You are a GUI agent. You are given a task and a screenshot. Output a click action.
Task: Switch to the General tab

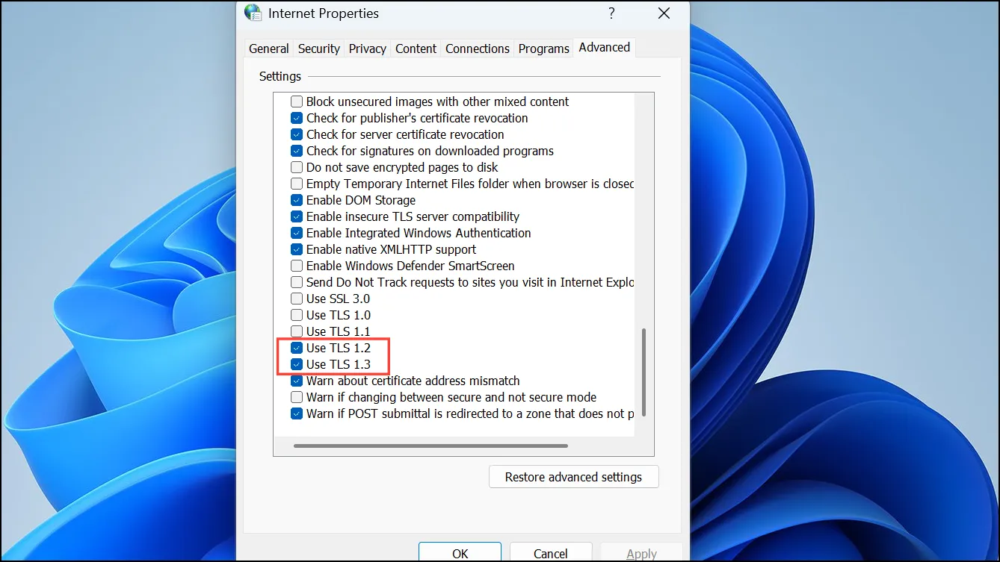(268, 49)
